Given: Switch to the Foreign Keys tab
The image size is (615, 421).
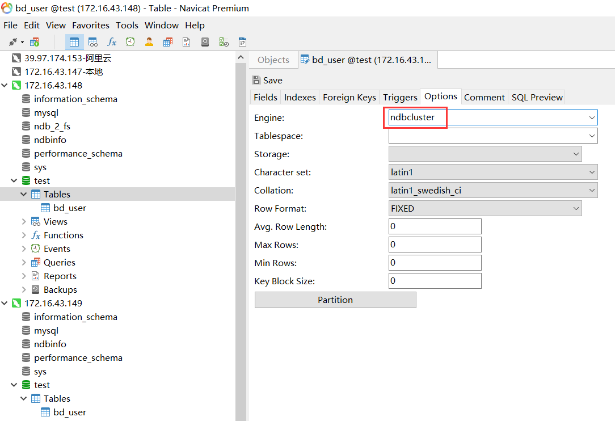Looking at the screenshot, I should point(349,97).
